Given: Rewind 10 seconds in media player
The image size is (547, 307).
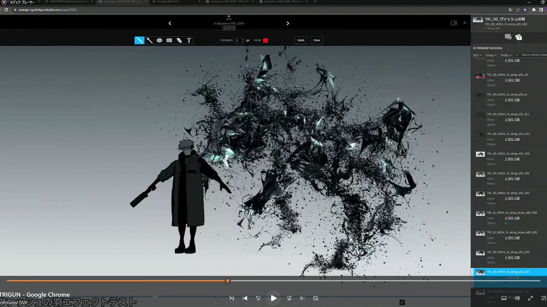Looking at the screenshot, I should pyautogui.click(x=258, y=298).
